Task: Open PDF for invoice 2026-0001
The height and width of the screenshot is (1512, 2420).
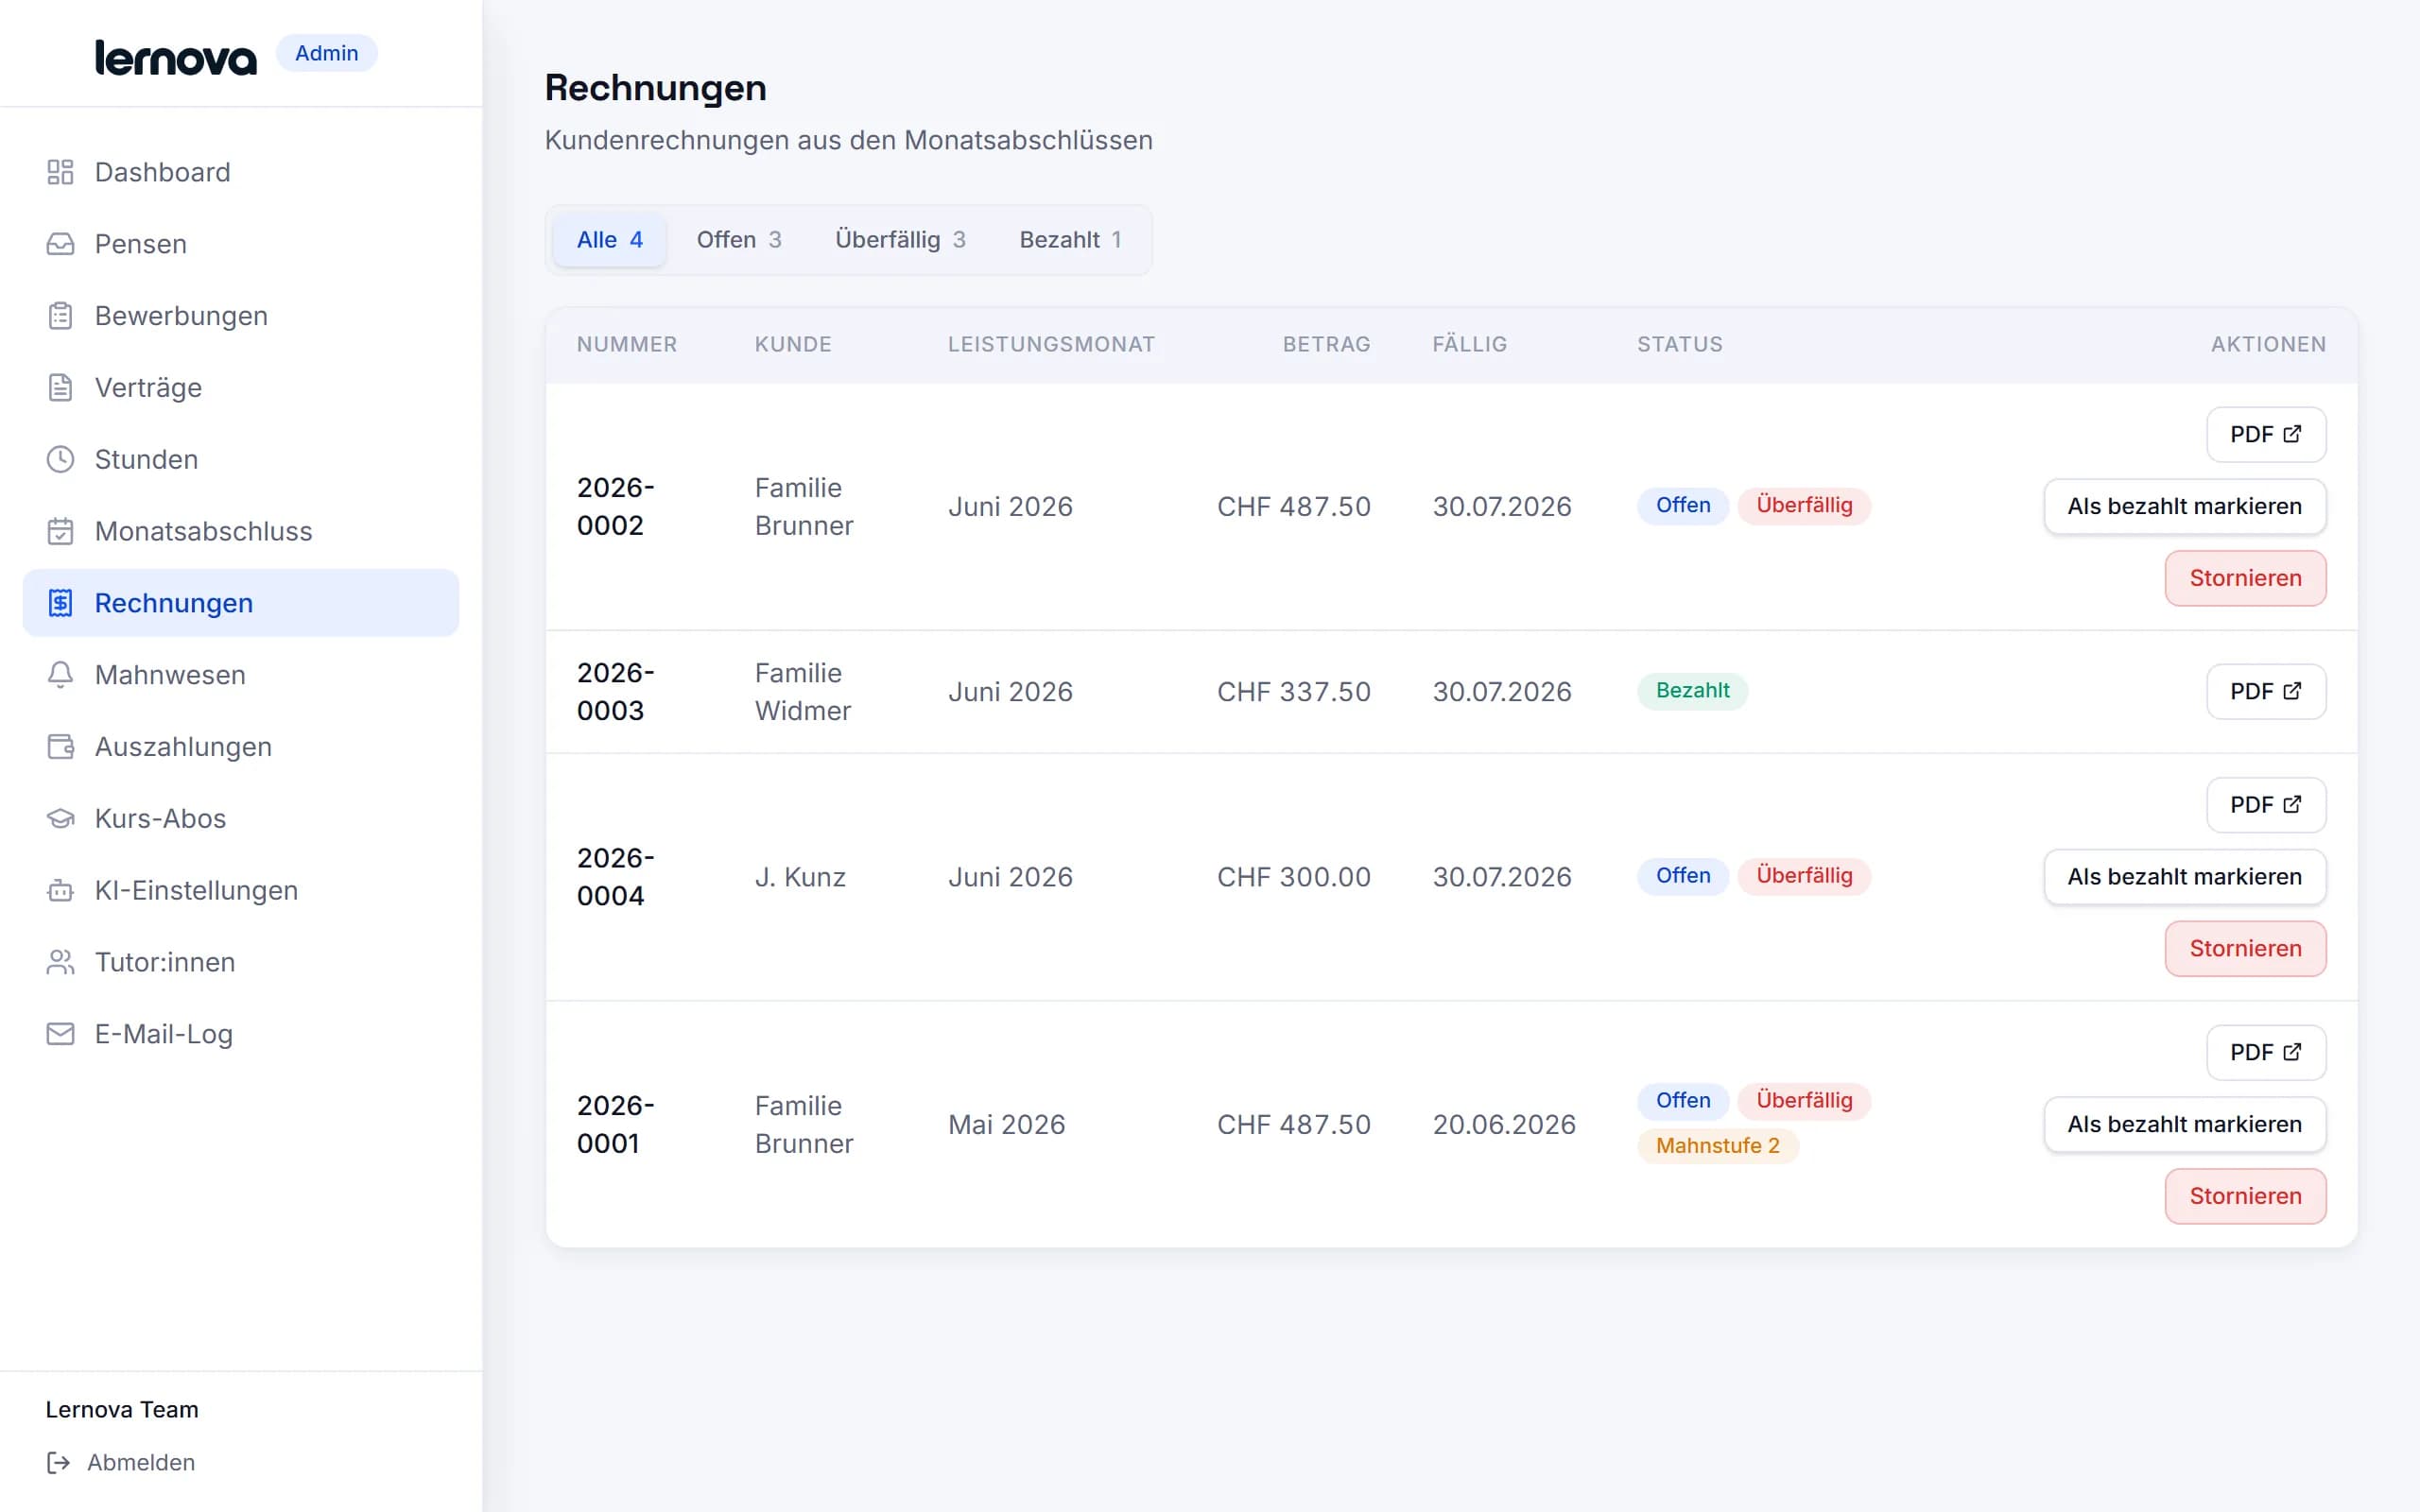Action: 2266,1053
